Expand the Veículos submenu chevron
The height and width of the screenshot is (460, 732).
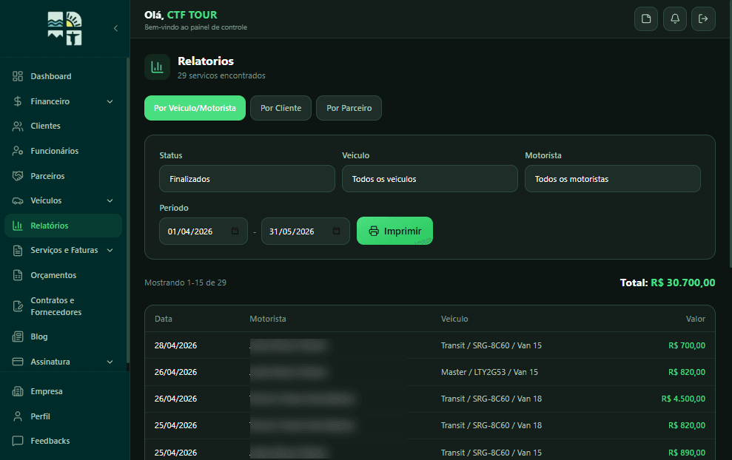pyautogui.click(x=110, y=200)
